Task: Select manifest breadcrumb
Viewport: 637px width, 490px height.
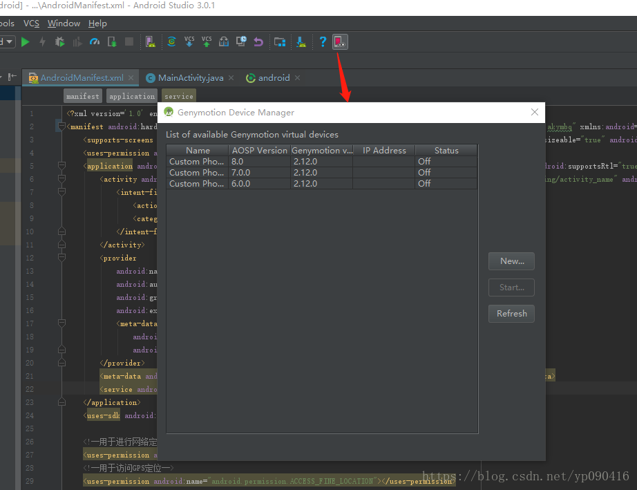Action: pyautogui.click(x=82, y=96)
